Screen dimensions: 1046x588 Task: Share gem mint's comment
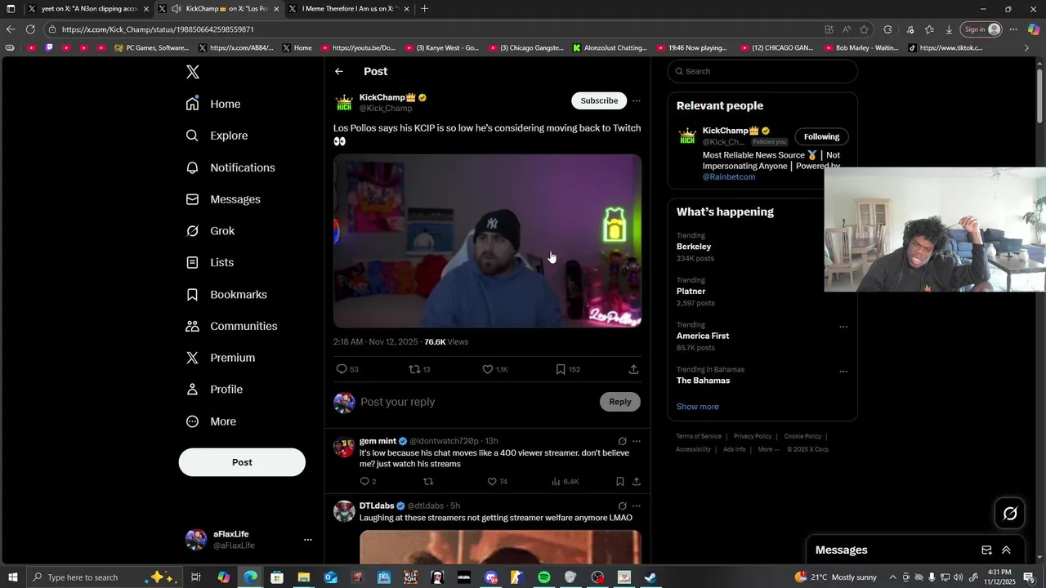coord(637,482)
